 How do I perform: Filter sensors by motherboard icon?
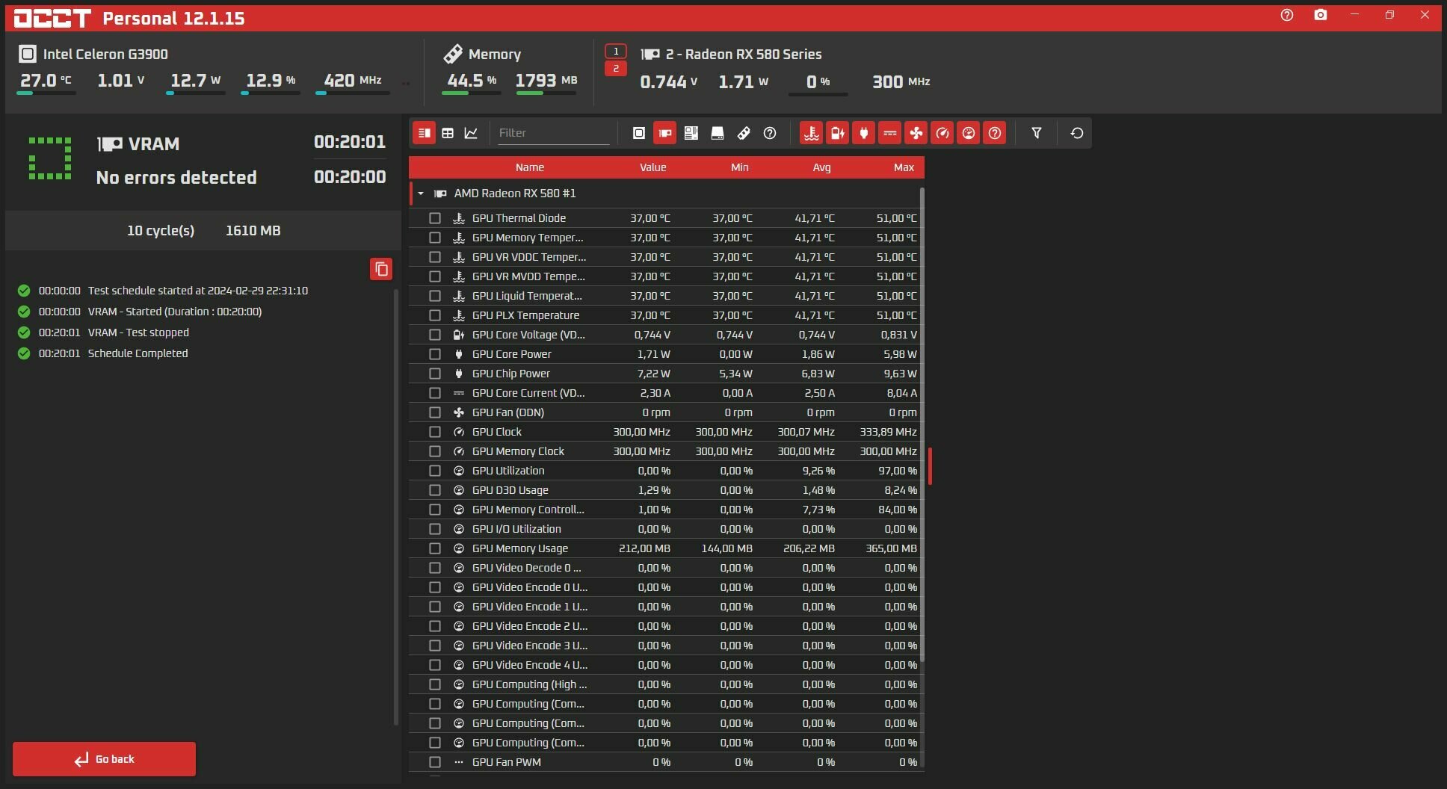pyautogui.click(x=691, y=133)
